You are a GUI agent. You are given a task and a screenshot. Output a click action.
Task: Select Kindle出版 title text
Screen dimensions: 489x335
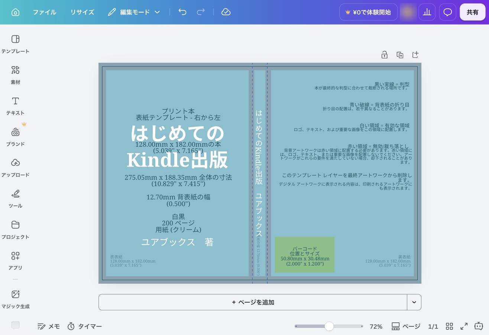pos(177,160)
